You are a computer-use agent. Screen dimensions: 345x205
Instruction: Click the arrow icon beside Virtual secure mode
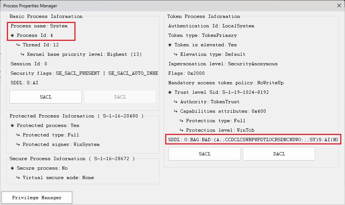(x=19, y=178)
